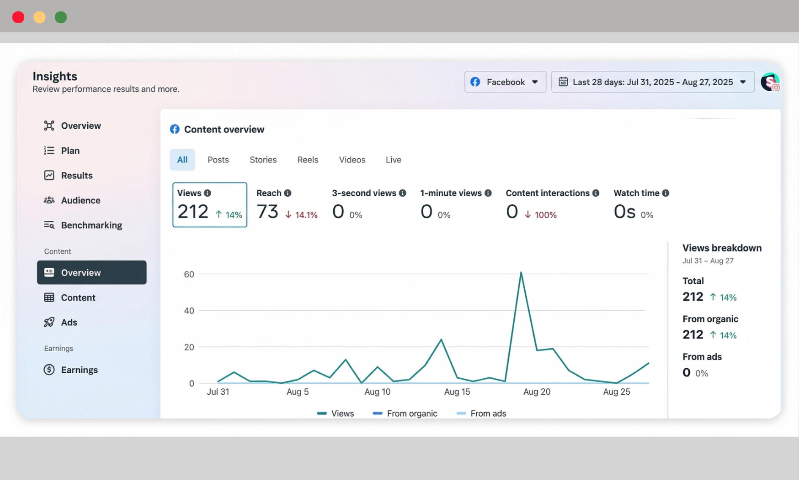
Task: Click the info icon next to Reach
Action: (288, 193)
